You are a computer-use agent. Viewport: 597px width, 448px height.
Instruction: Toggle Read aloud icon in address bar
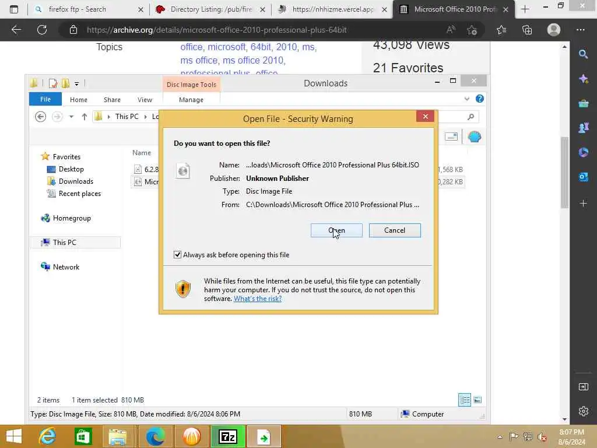451,30
